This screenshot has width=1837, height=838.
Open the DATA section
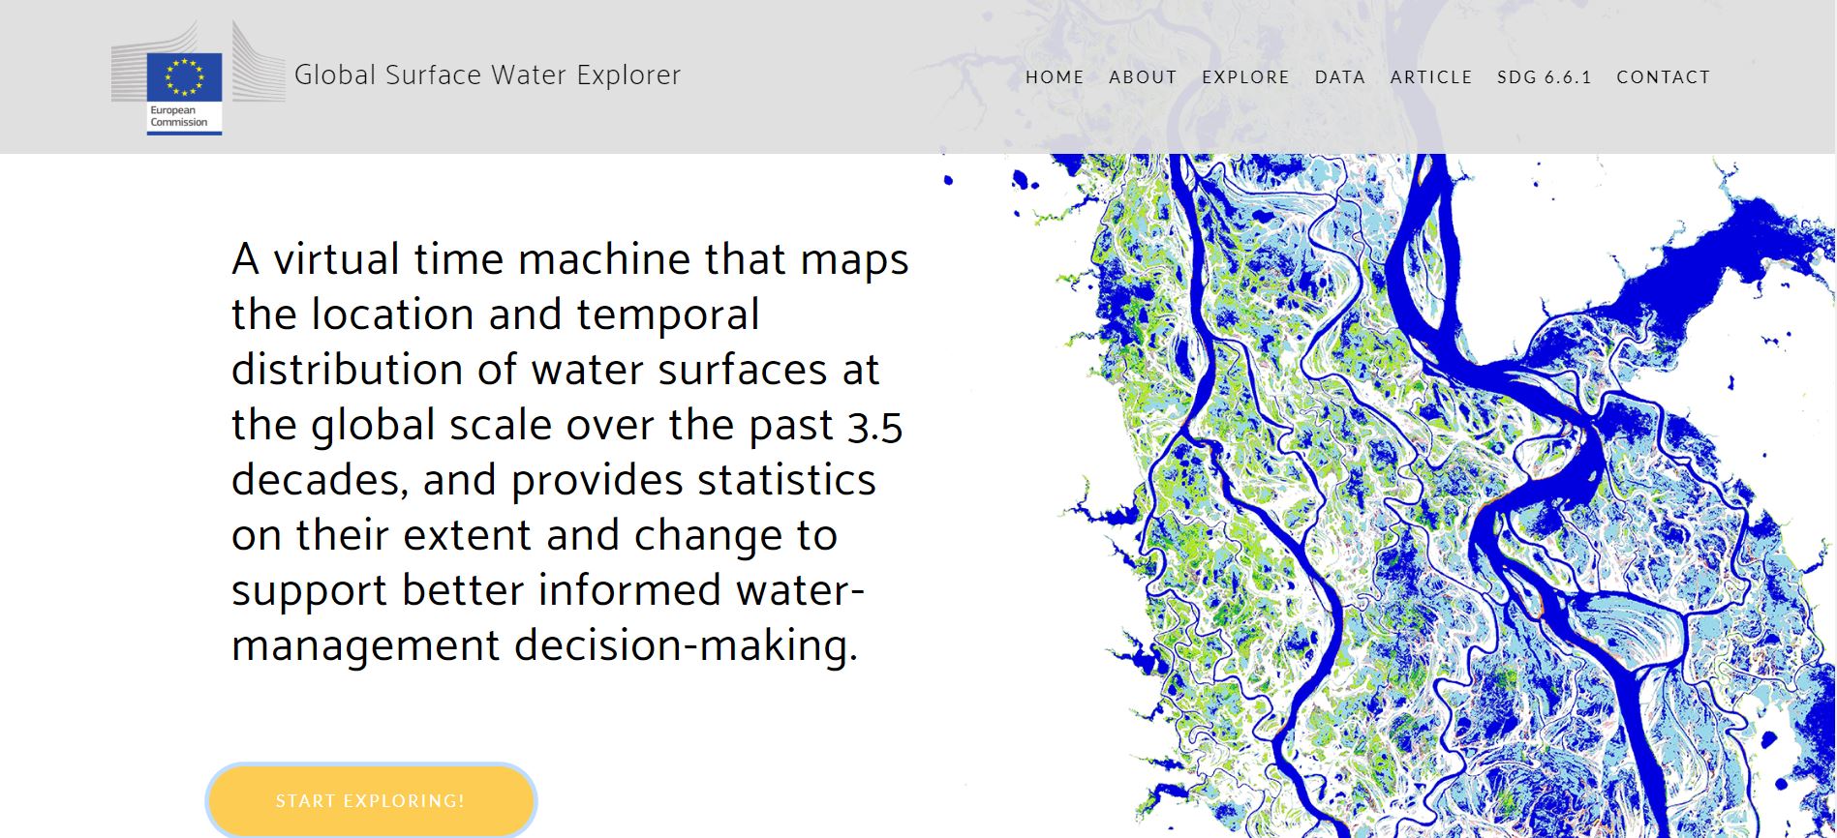pyautogui.click(x=1339, y=77)
